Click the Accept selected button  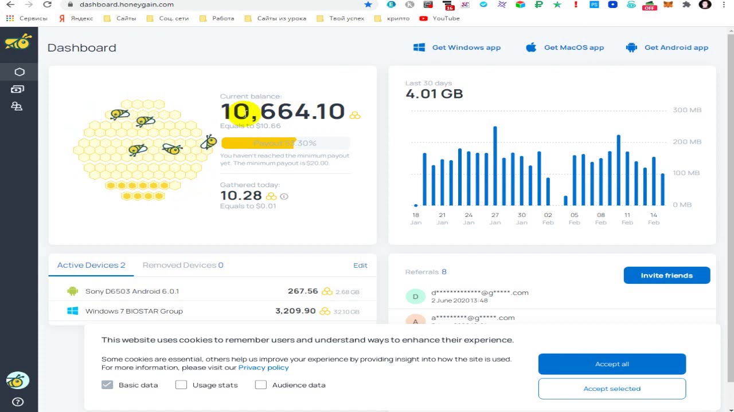point(612,389)
